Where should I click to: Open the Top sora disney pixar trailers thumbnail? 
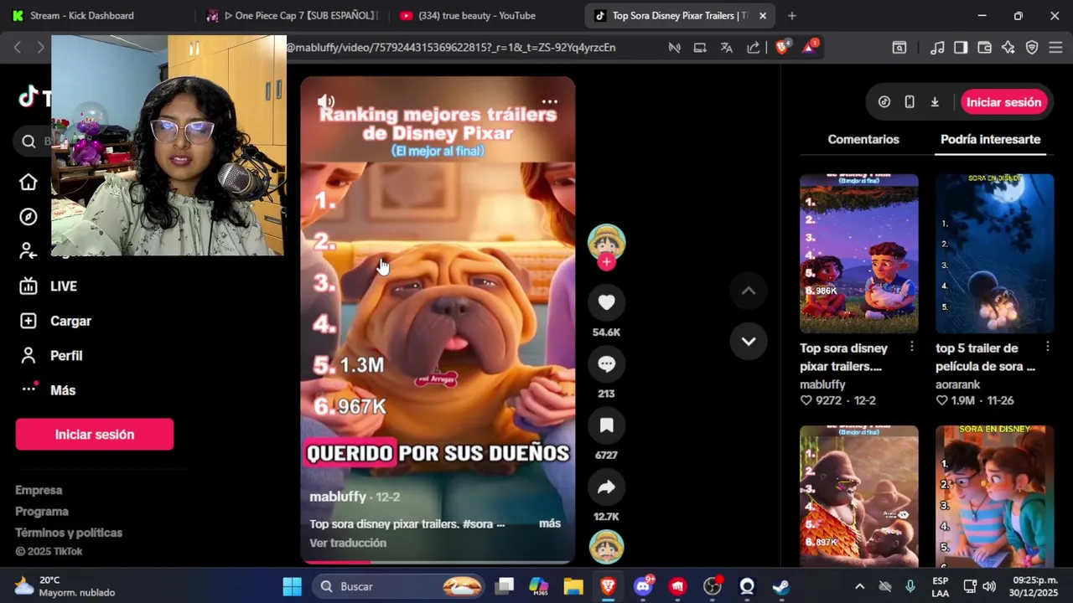(858, 253)
